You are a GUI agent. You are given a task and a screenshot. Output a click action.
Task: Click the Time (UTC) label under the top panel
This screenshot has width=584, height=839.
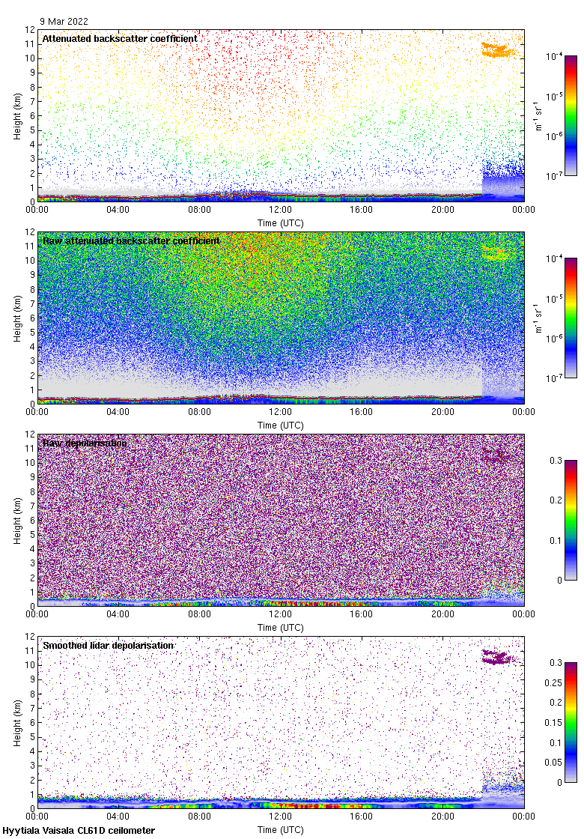click(x=280, y=223)
